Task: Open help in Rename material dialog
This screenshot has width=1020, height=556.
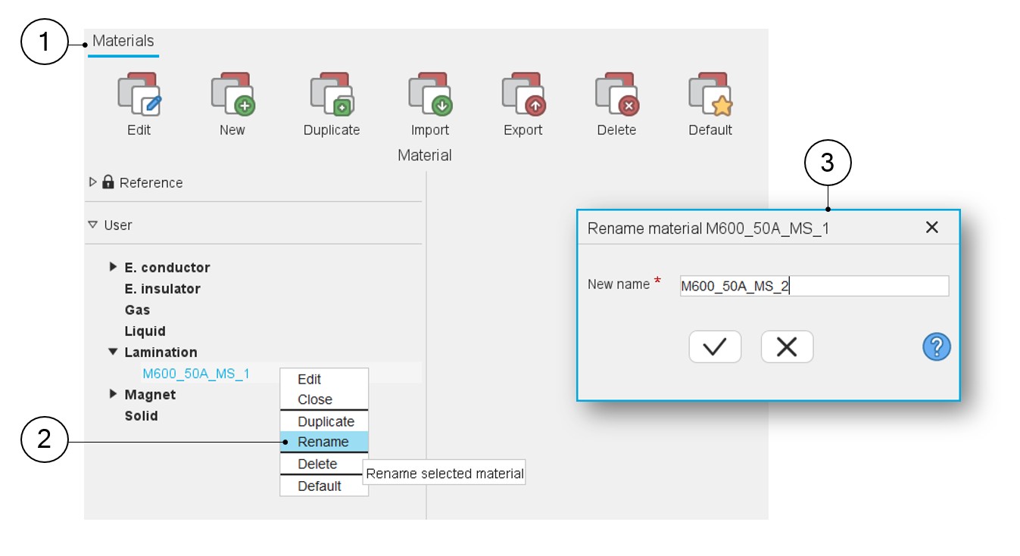Action: (x=937, y=346)
